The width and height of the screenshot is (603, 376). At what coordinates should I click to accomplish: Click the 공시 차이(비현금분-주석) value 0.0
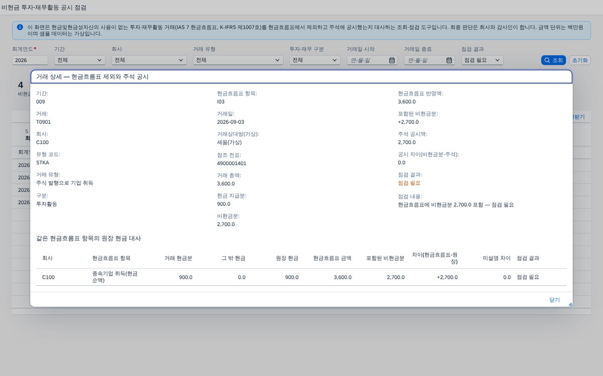401,163
